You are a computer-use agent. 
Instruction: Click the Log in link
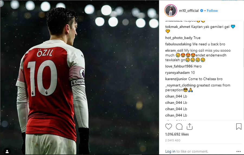tap(170, 151)
